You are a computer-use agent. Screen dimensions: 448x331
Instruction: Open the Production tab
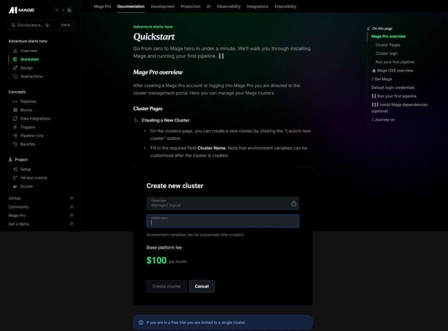point(191,6)
